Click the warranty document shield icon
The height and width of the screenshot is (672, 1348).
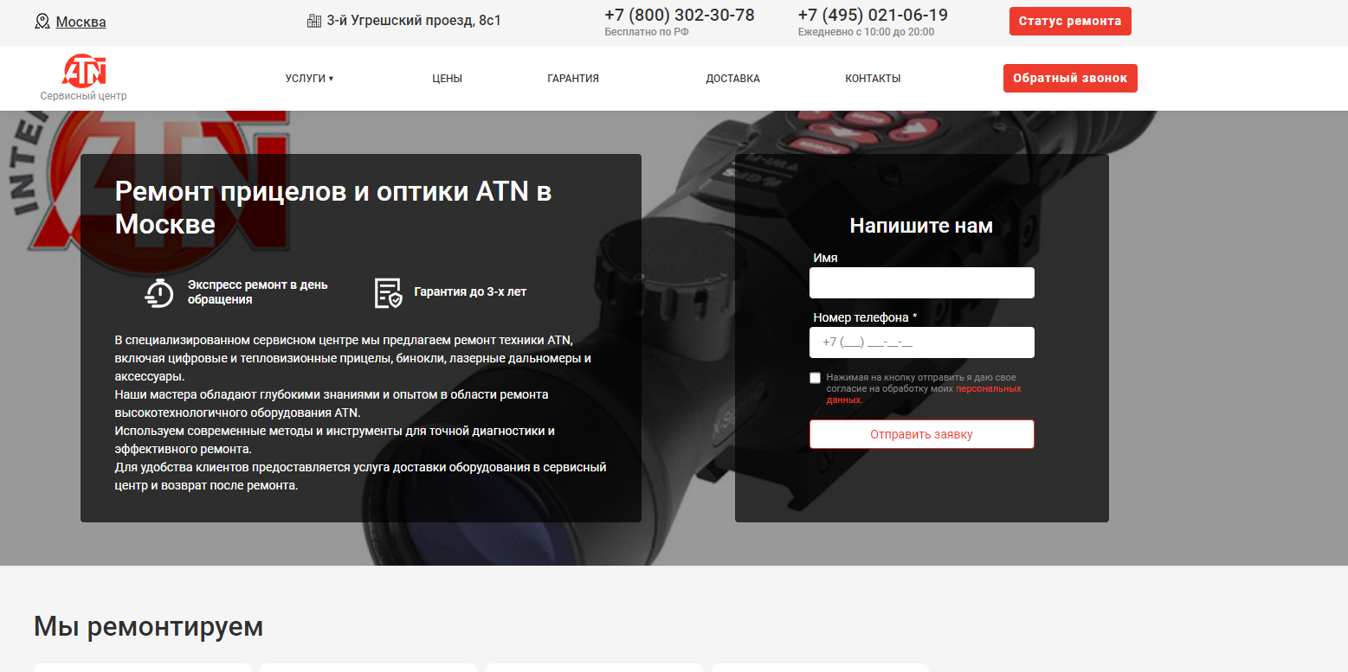388,292
